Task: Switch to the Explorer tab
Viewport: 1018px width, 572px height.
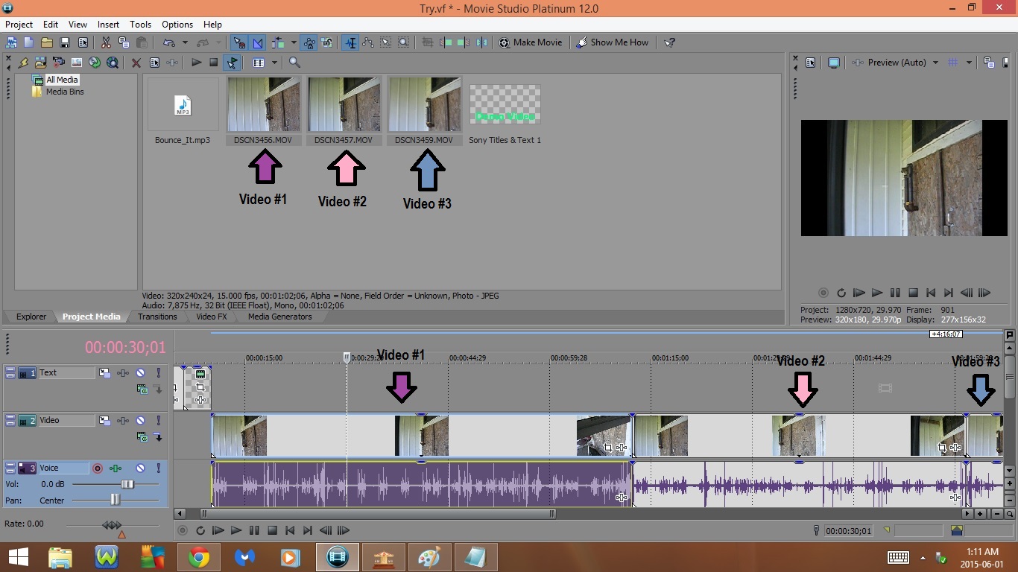Action: 31,317
